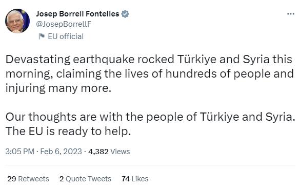Click the sentence beginning 'Our thoughts are with'

pyautogui.click(x=150, y=117)
